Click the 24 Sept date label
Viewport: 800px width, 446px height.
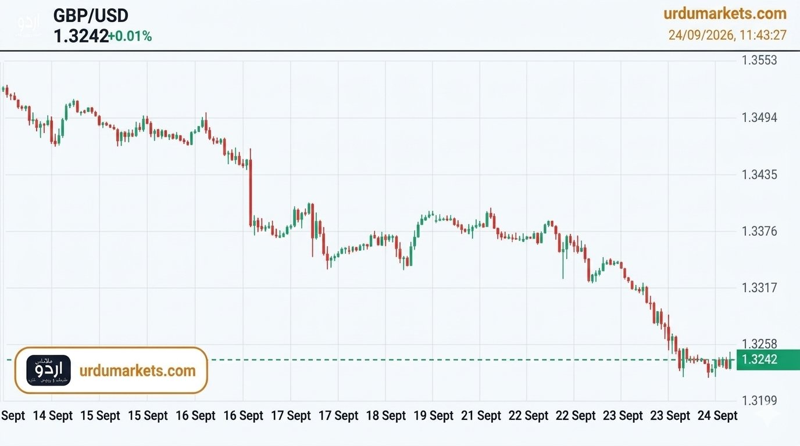pyautogui.click(x=717, y=416)
